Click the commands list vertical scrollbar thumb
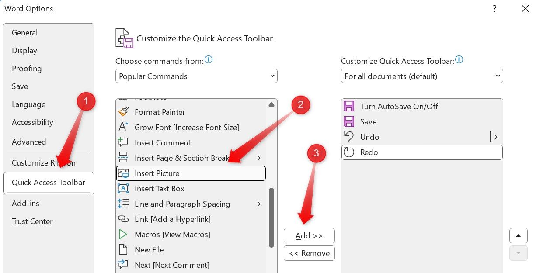536x273 pixels. [x=271, y=218]
